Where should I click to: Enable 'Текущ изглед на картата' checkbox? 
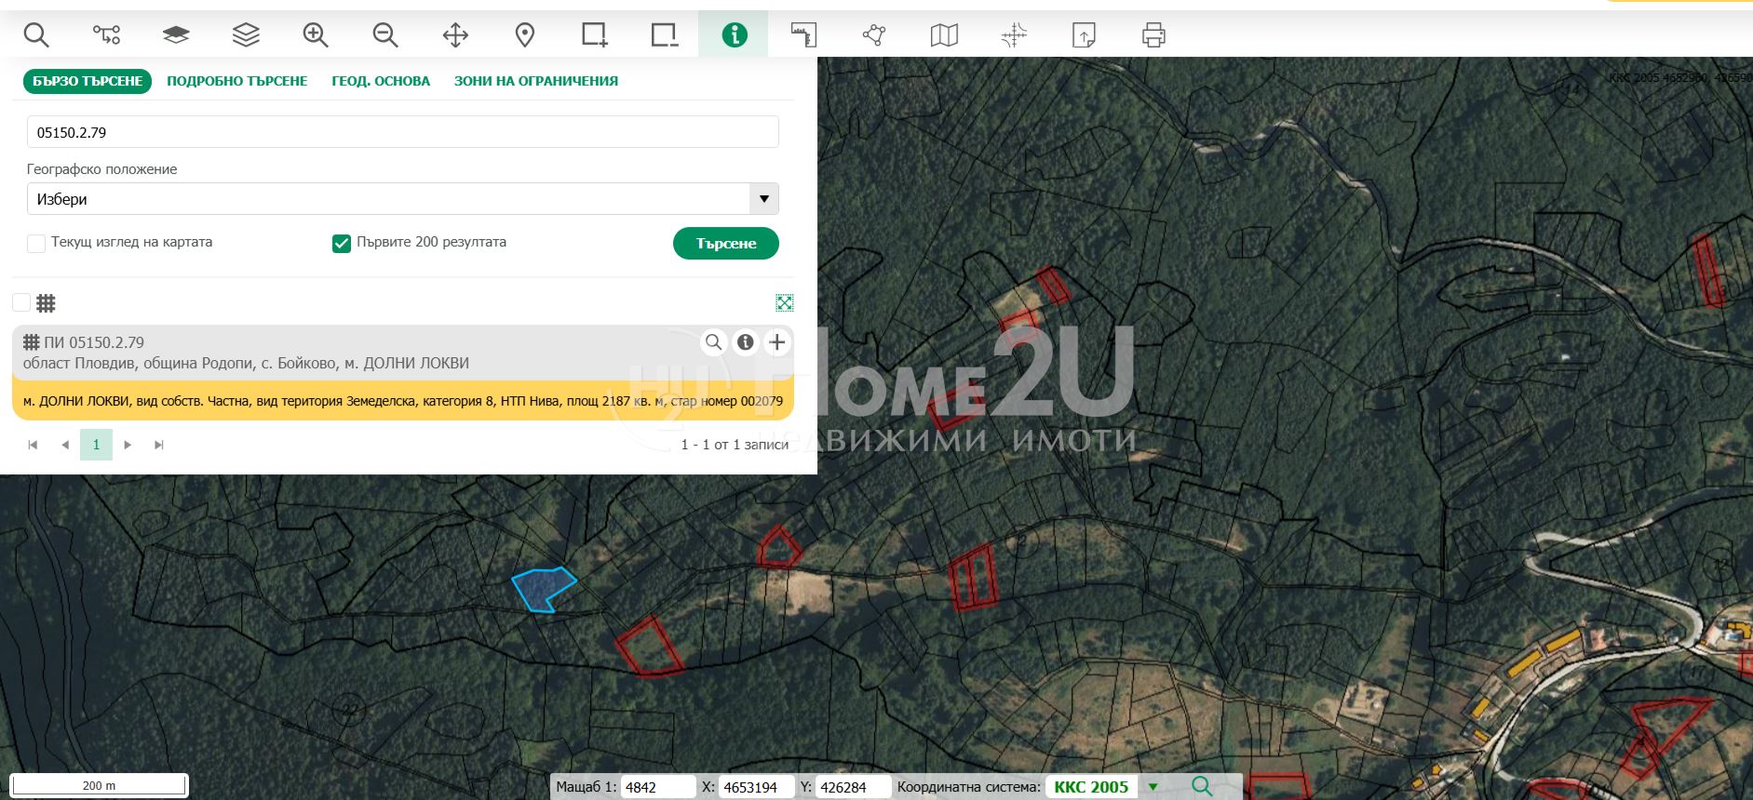point(36,244)
